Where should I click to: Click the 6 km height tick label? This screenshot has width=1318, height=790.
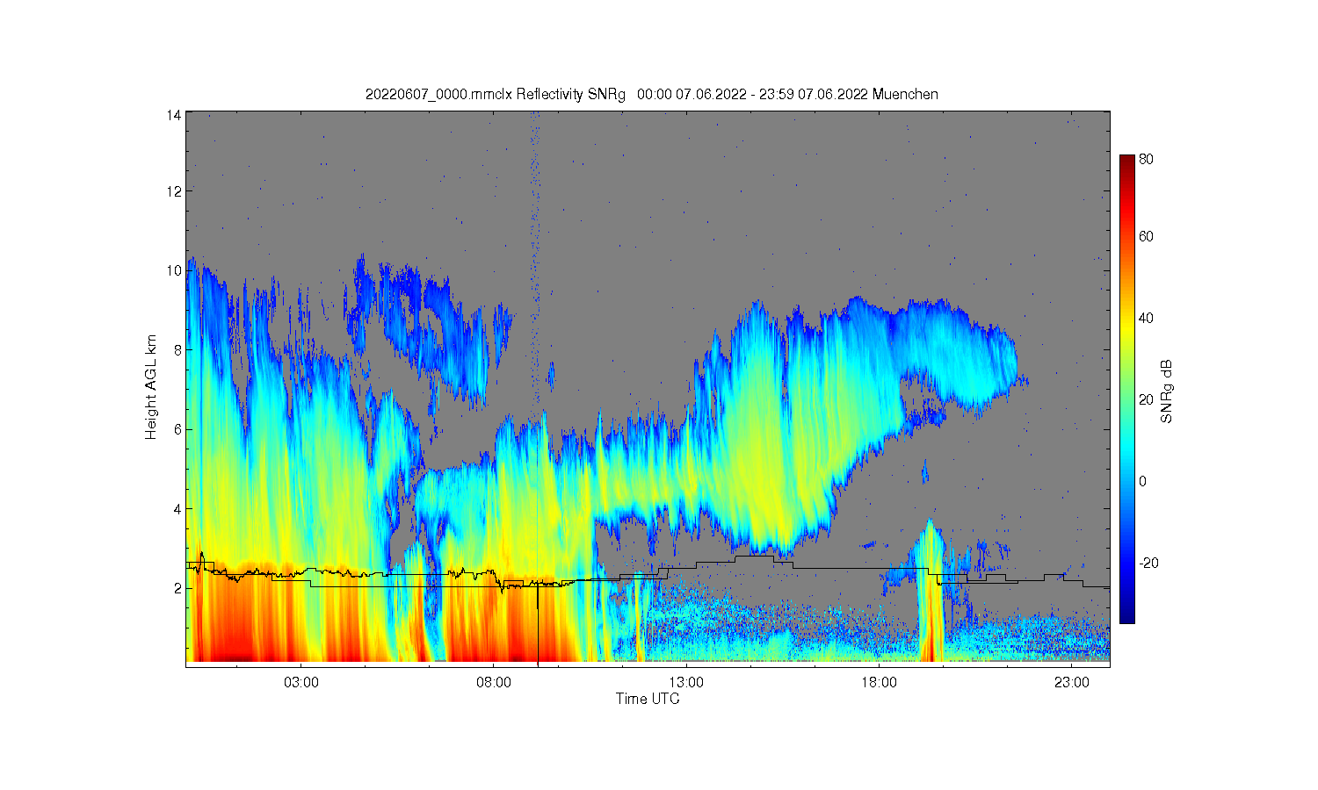tap(178, 429)
